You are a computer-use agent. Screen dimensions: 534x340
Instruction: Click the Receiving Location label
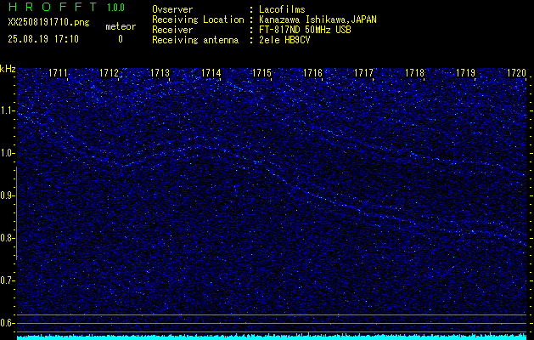pos(198,20)
